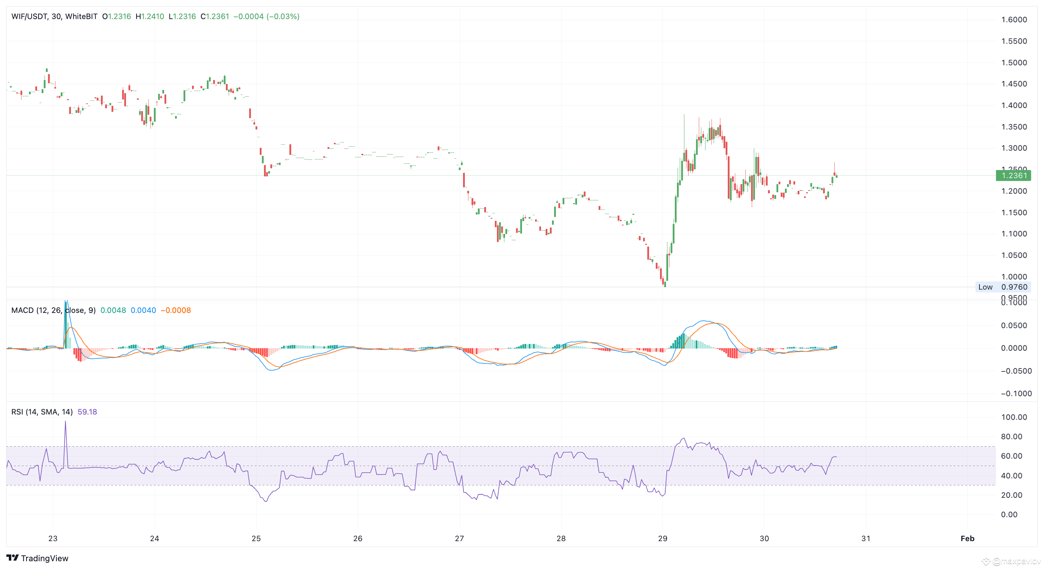This screenshot has height=569, width=1044.
Task: Click the 20.00 RSI axis label
Action: pyautogui.click(x=1012, y=495)
